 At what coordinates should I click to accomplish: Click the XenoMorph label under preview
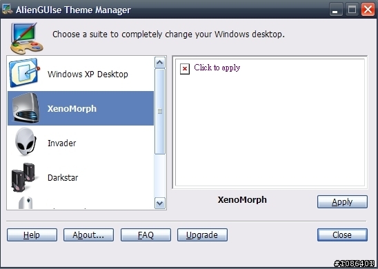(x=242, y=200)
